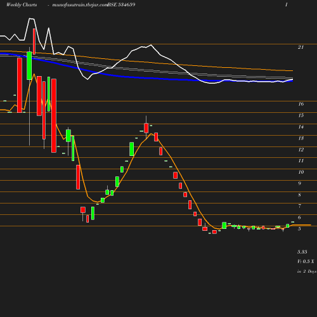Screen dimensions: 317x317
Task: Click the munafasutra site name in header
Action: pyautogui.click(x=80, y=4)
